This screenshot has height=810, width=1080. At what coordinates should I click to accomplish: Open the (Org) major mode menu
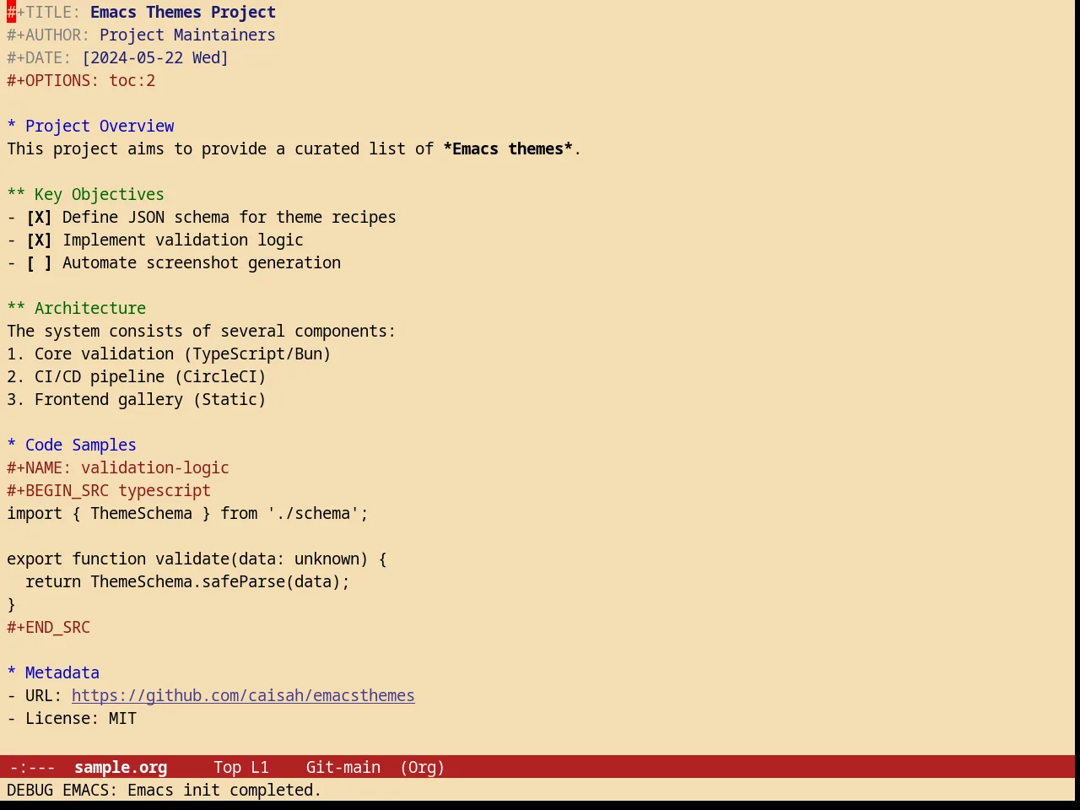click(x=422, y=768)
